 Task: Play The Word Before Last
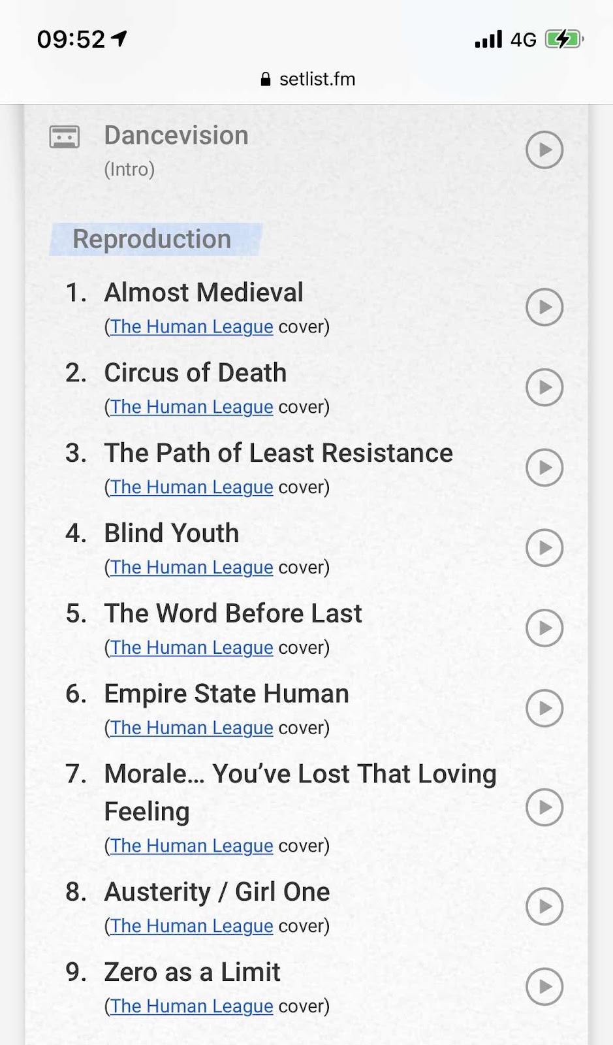point(544,628)
